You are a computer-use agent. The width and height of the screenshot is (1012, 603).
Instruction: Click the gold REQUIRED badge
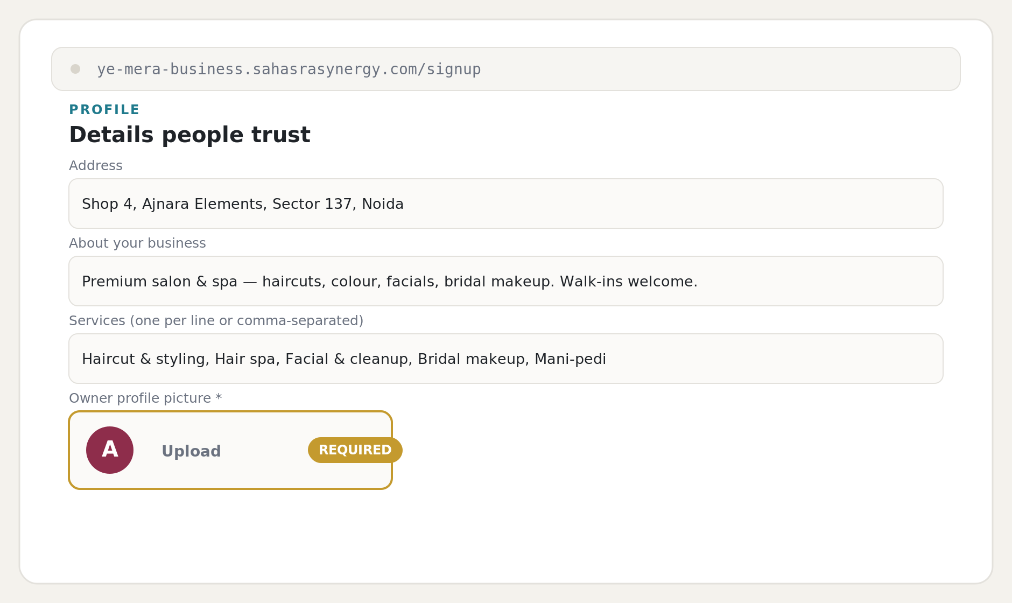[x=355, y=450]
